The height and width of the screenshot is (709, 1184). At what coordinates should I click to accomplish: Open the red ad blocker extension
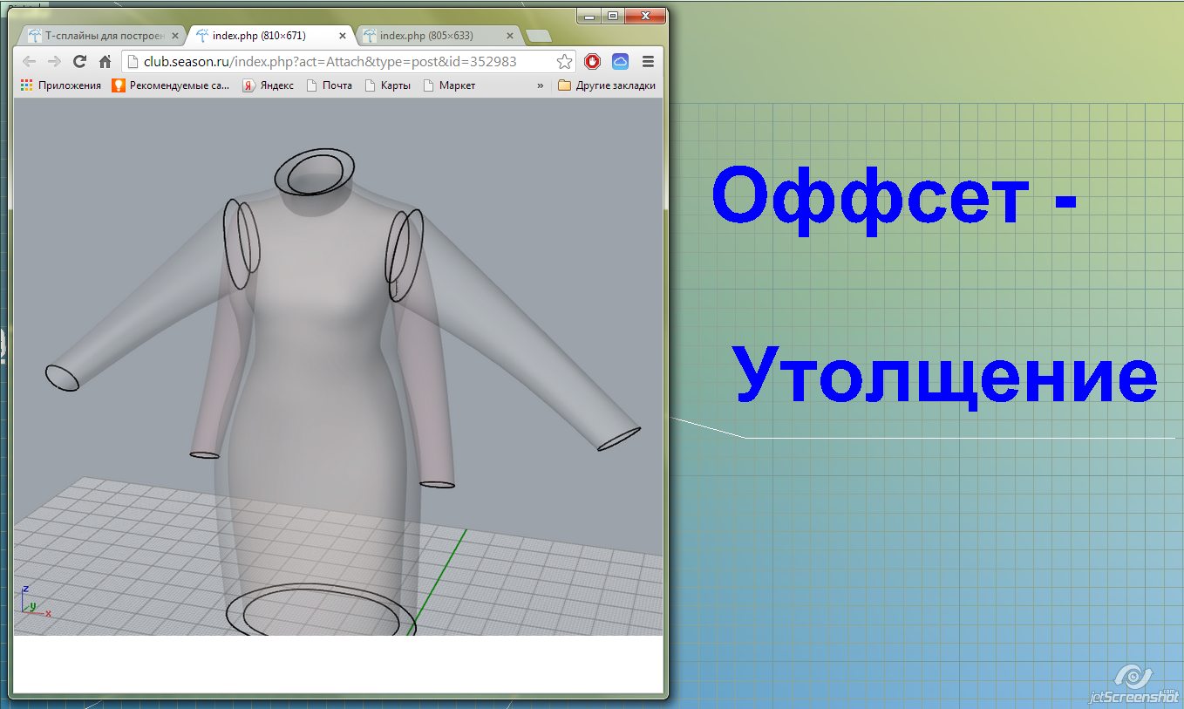[593, 62]
